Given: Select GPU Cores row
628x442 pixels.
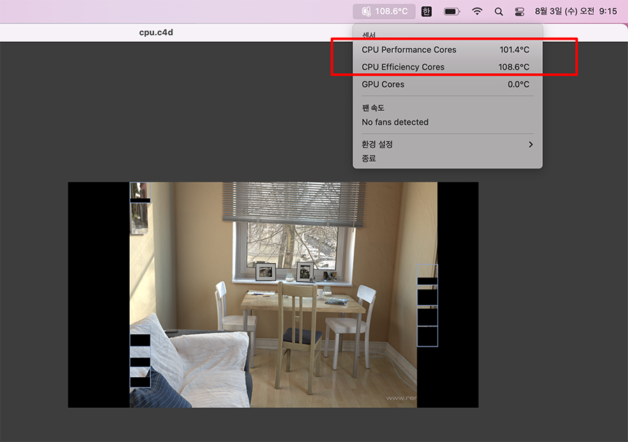Looking at the screenshot, I should [x=447, y=84].
